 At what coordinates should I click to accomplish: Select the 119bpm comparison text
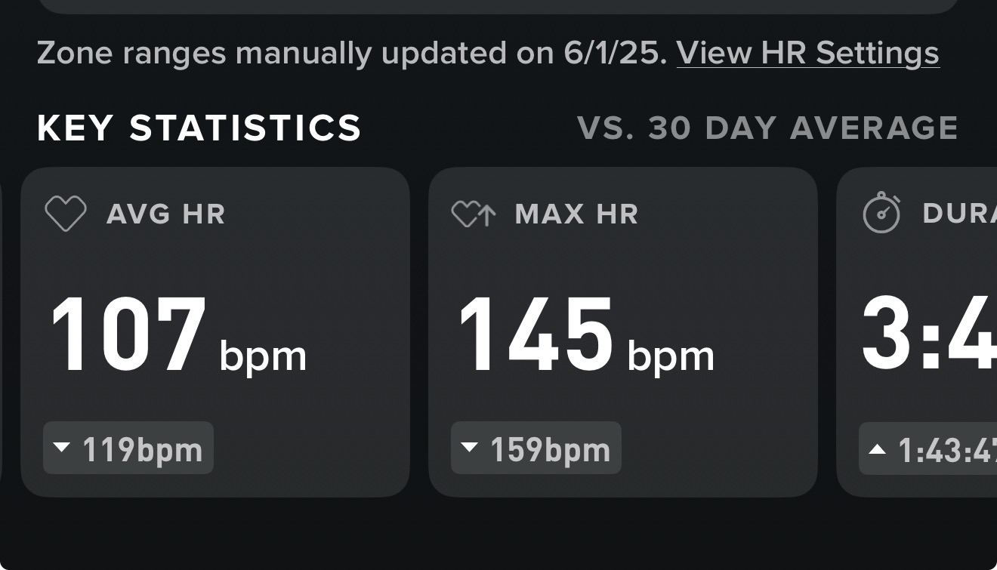click(x=142, y=450)
